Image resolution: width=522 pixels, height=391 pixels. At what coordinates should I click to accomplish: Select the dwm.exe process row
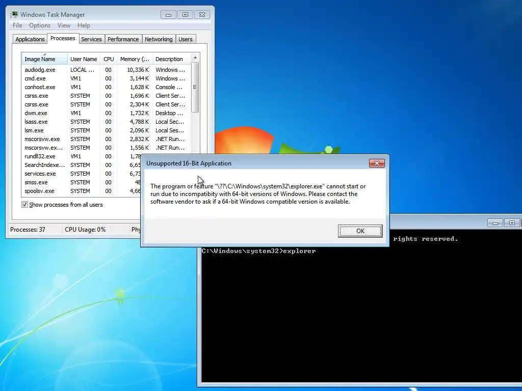point(106,113)
